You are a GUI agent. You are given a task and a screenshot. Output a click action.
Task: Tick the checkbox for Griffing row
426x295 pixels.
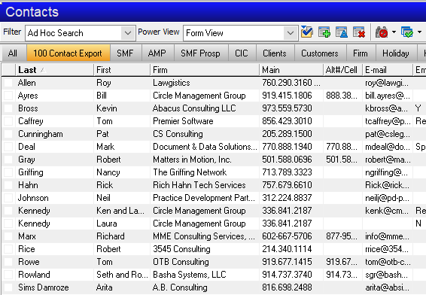(9, 172)
